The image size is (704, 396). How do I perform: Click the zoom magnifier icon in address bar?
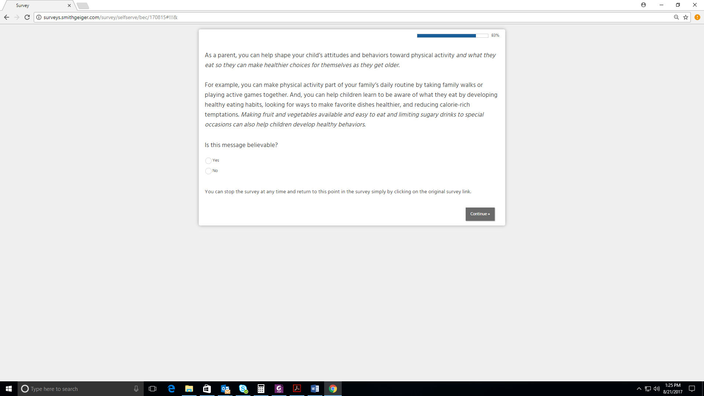[x=676, y=17]
